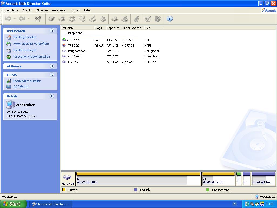The width and height of the screenshot is (277, 208).
Task: Click the toolbar icon left of the info button
Action: pos(158,19)
